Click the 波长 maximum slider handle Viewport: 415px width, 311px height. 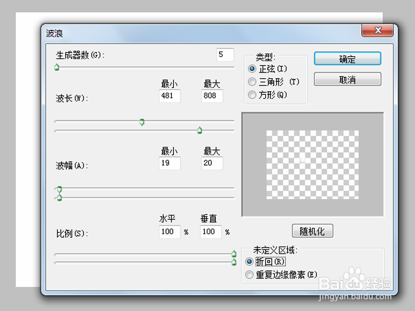[200, 130]
